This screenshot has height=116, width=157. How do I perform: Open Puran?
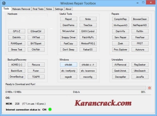click(x=36, y=71)
